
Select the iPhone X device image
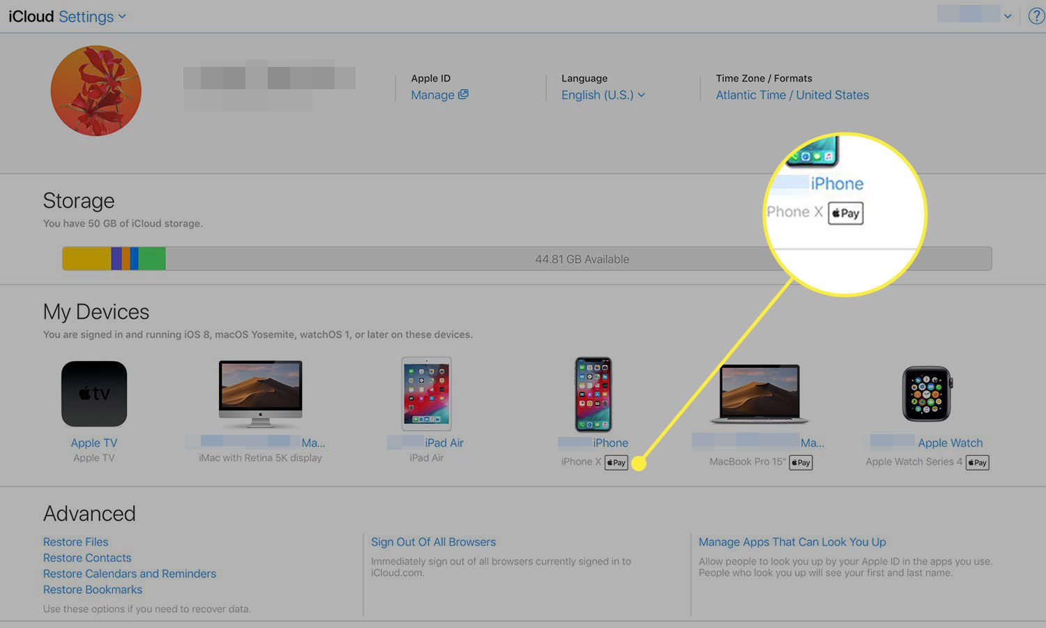[x=593, y=395]
